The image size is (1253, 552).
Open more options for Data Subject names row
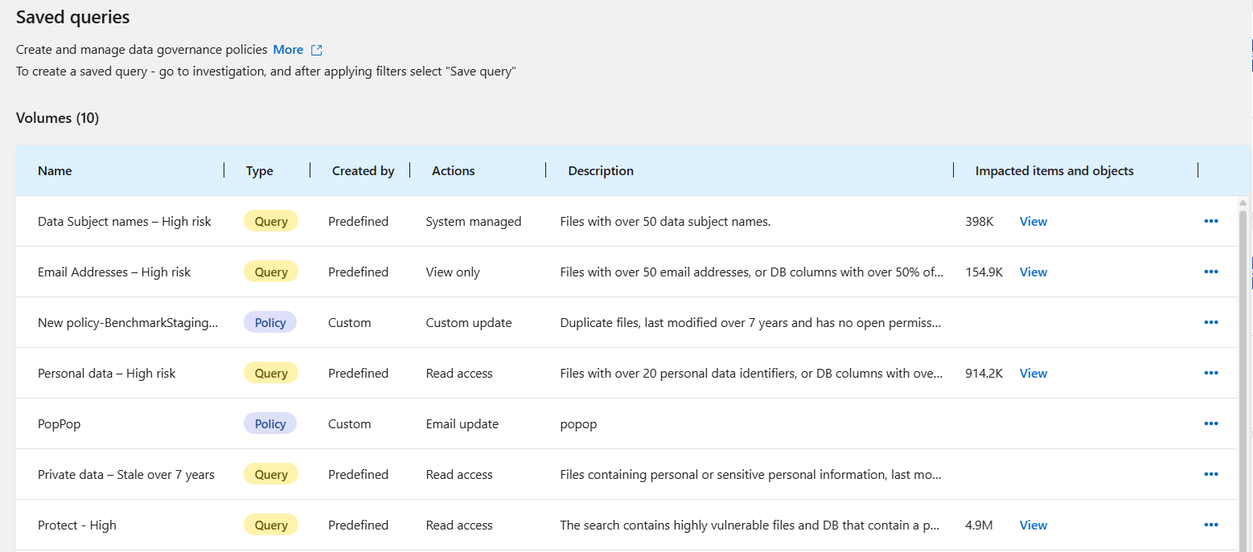[x=1211, y=221]
